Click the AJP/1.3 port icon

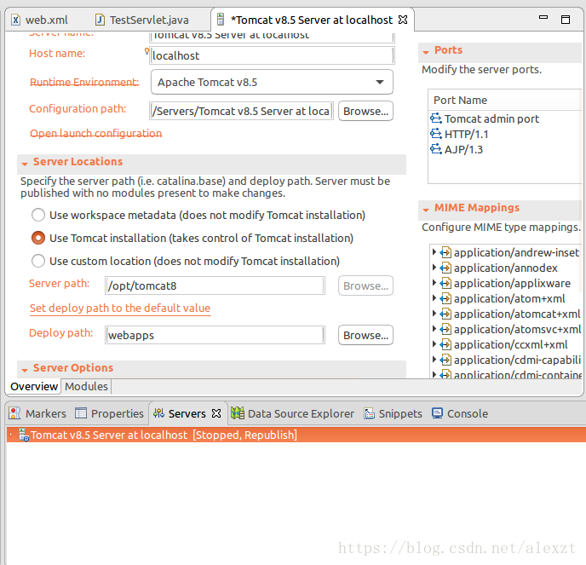436,149
